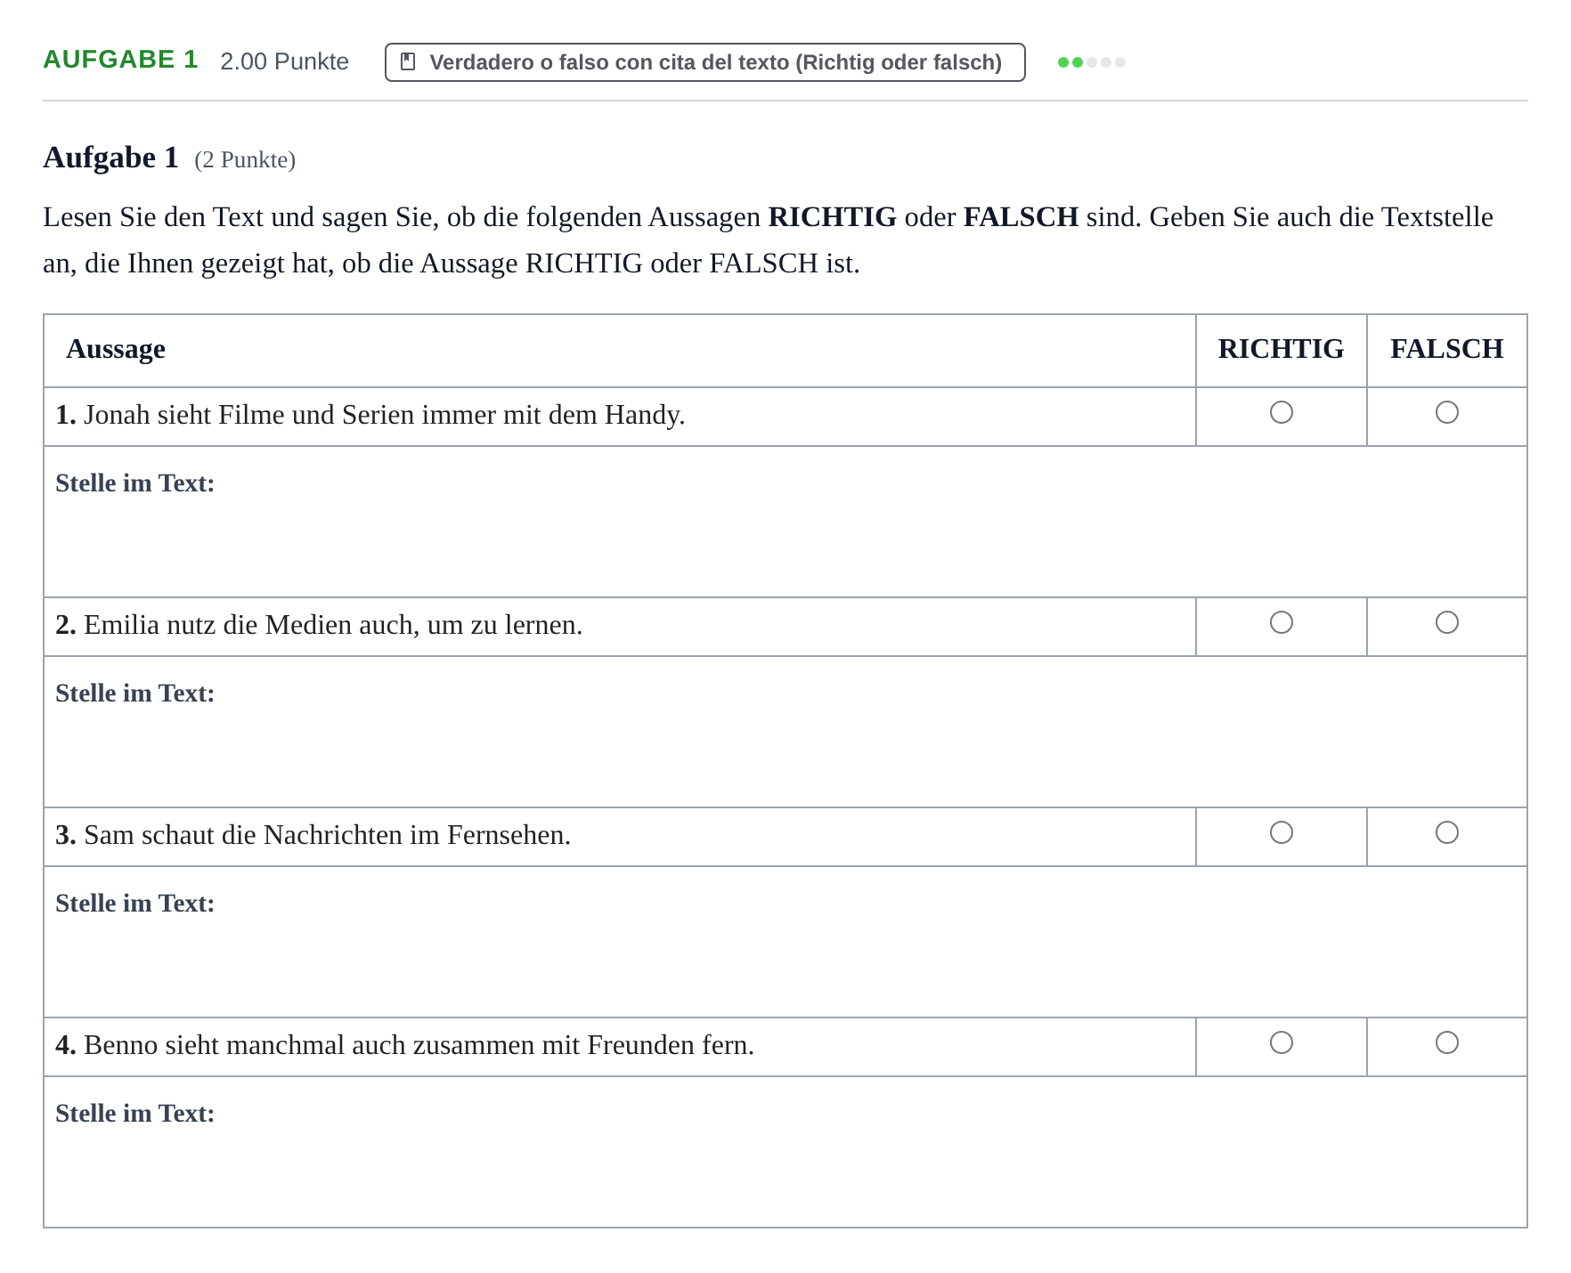Choose RICHTIG for Sam watching news statement

coord(1281,832)
